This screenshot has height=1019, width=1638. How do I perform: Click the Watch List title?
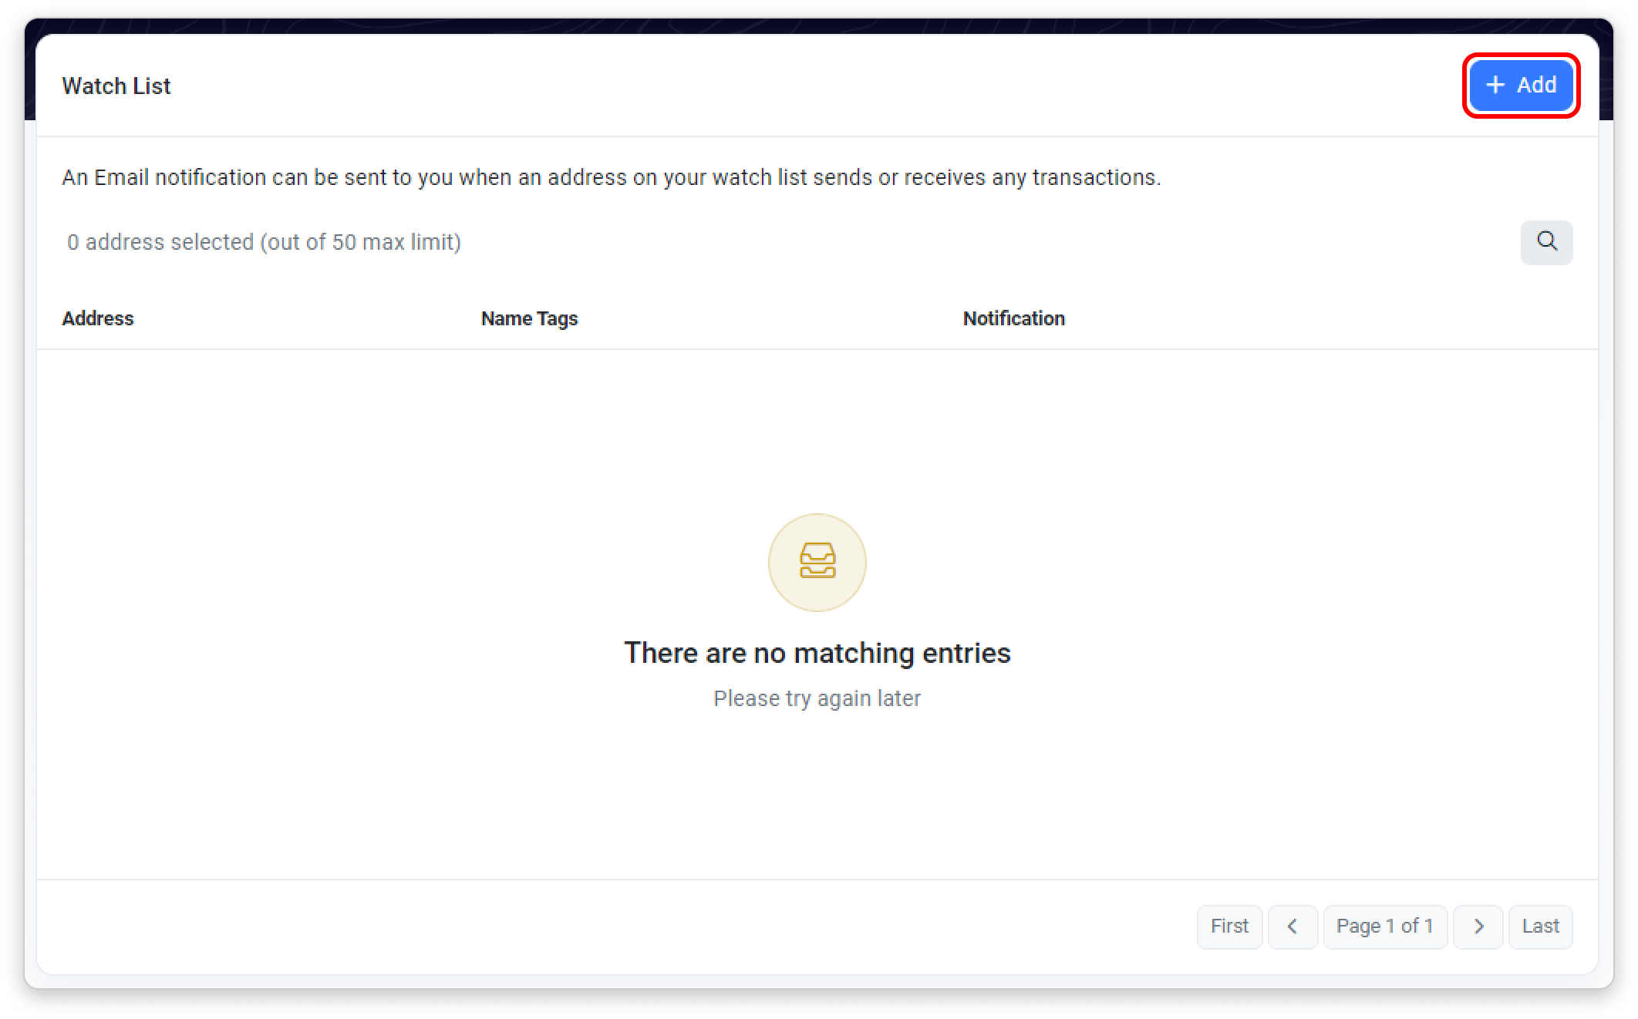pyautogui.click(x=116, y=86)
